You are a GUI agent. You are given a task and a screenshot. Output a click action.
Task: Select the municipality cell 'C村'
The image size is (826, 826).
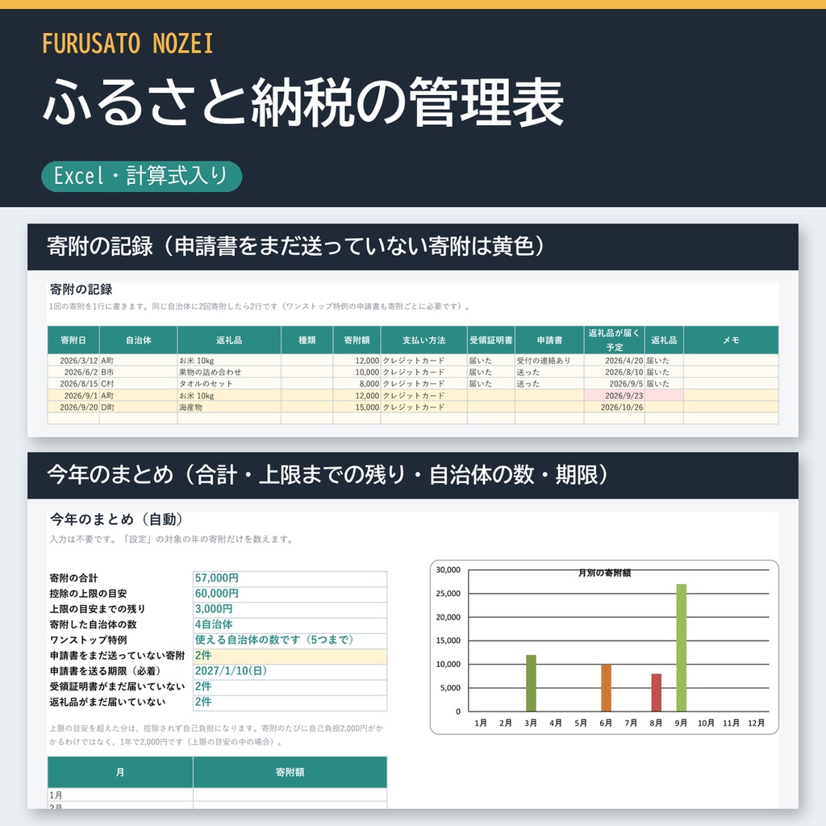pos(139,384)
